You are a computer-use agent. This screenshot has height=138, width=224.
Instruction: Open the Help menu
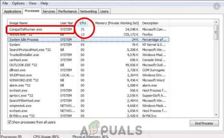[44, 3]
